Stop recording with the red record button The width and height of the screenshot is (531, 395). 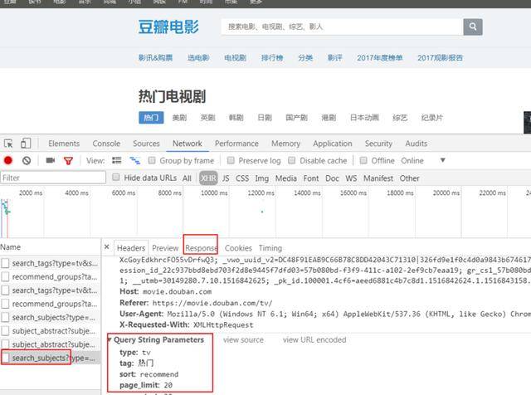pos(8,160)
